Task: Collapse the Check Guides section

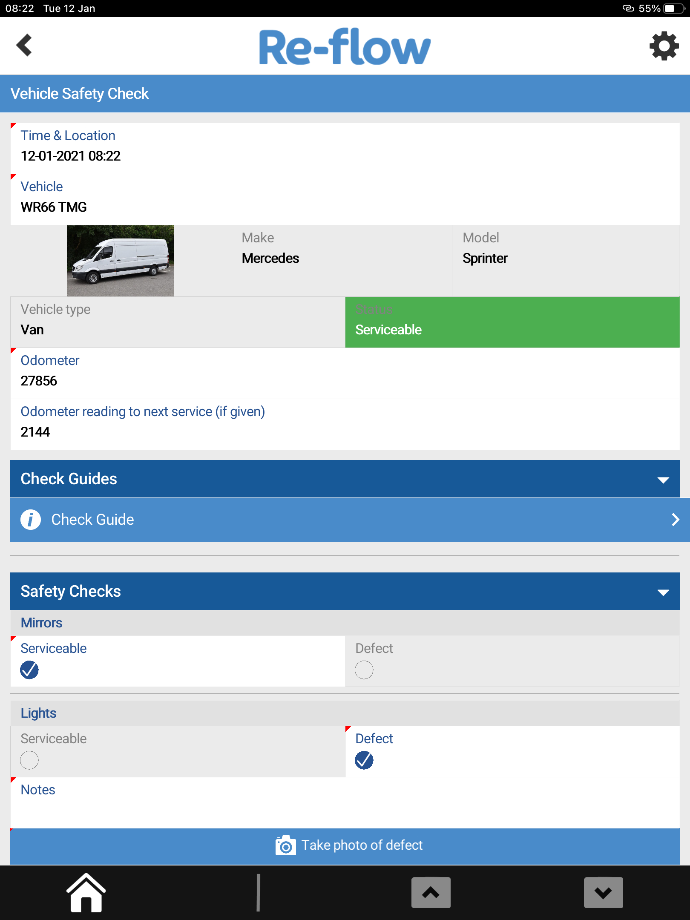Action: click(663, 480)
